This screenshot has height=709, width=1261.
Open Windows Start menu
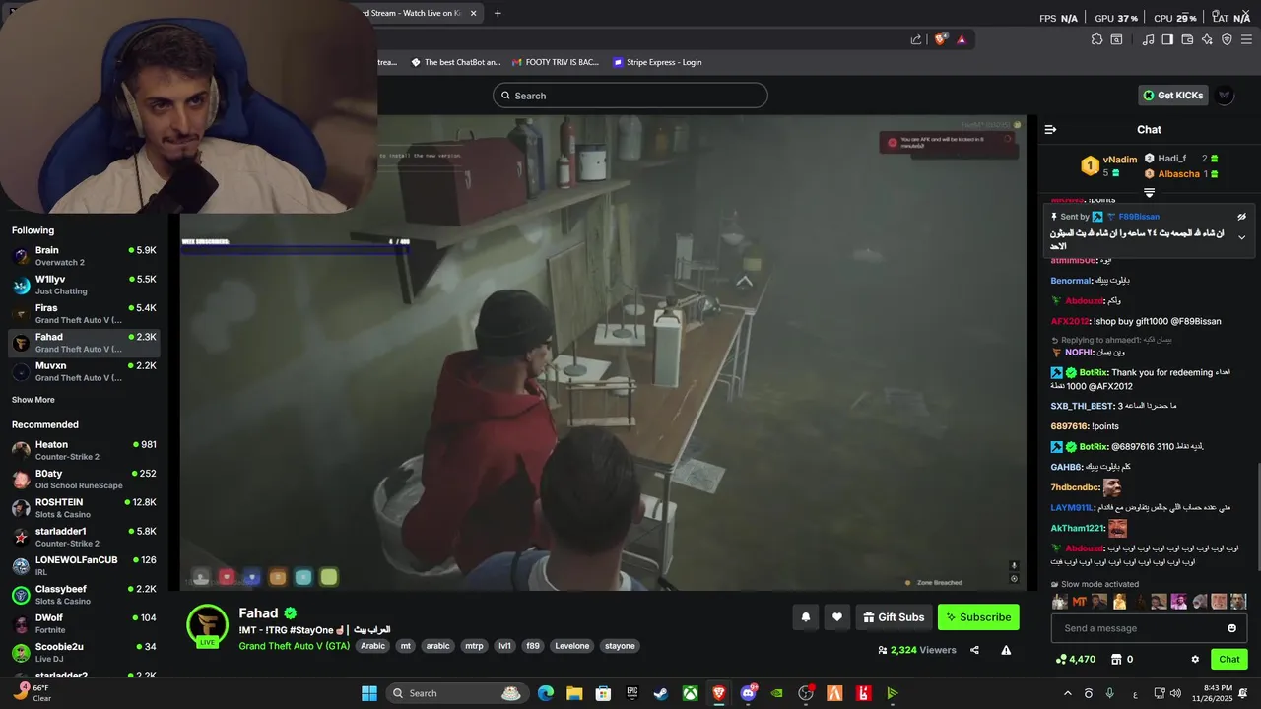(369, 693)
